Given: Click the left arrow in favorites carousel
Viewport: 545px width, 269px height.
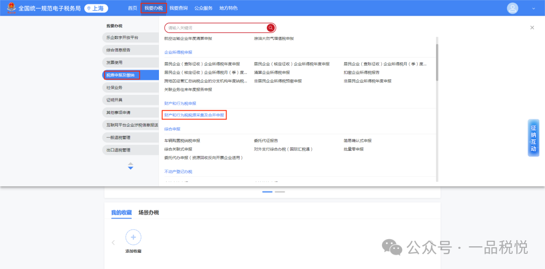Looking at the screenshot, I should (x=113, y=243).
